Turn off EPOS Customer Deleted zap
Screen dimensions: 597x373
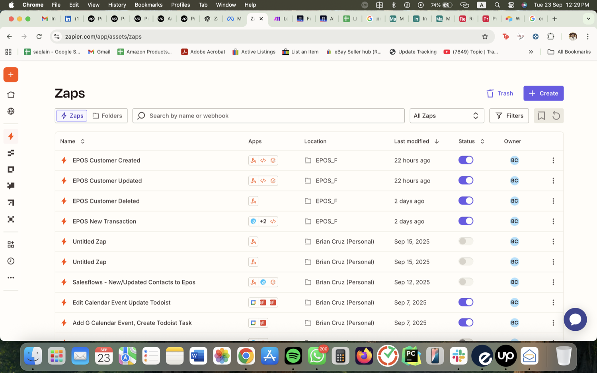coord(466,201)
